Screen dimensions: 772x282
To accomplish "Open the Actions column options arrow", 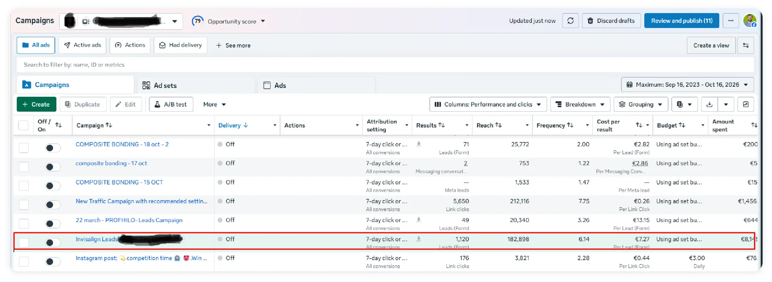I will [357, 125].
